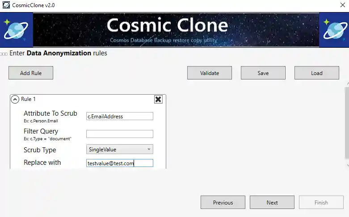This screenshot has width=349, height=217.
Task: Delete Rule 1 with the X icon
Action: 158,100
